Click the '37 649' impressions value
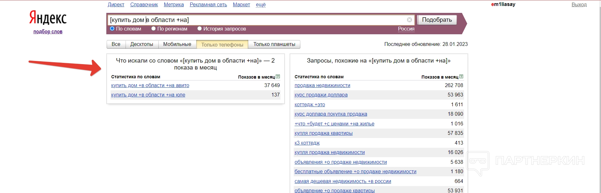The height and width of the screenshot is (193, 601). point(272,85)
